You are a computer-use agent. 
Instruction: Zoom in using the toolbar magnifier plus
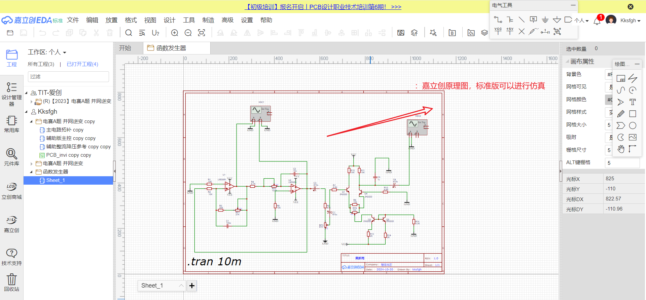pyautogui.click(x=175, y=33)
